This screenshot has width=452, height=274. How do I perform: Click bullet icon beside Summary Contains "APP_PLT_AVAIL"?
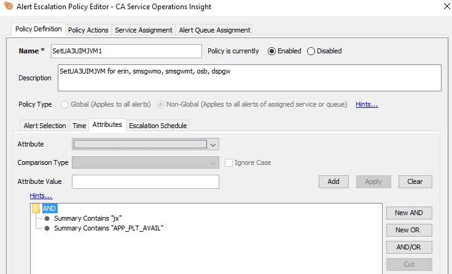coord(47,228)
